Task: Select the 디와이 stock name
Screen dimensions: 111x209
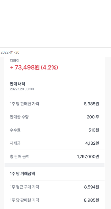Action: click(x=14, y=61)
